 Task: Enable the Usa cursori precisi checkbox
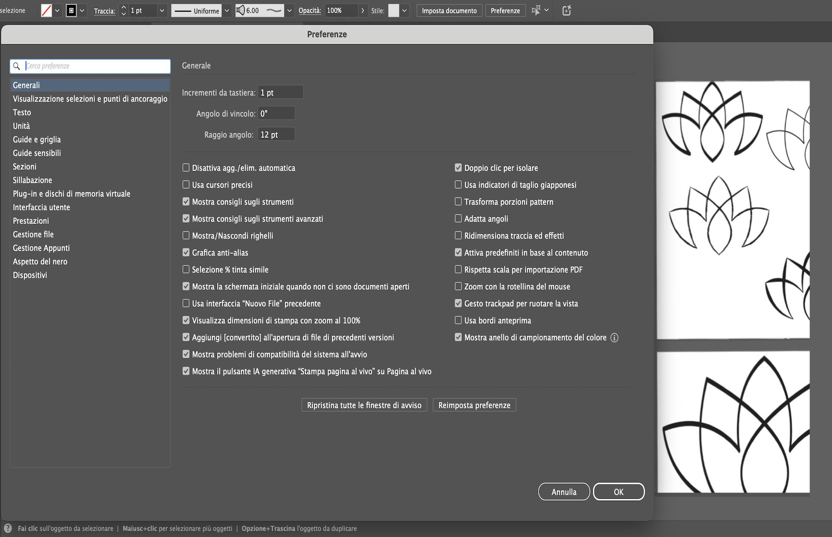point(186,184)
